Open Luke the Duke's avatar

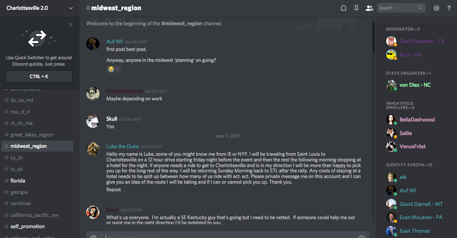(93, 149)
